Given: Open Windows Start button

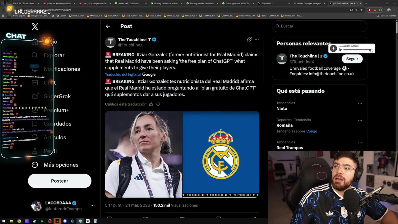Looking at the screenshot, I should point(4,221).
